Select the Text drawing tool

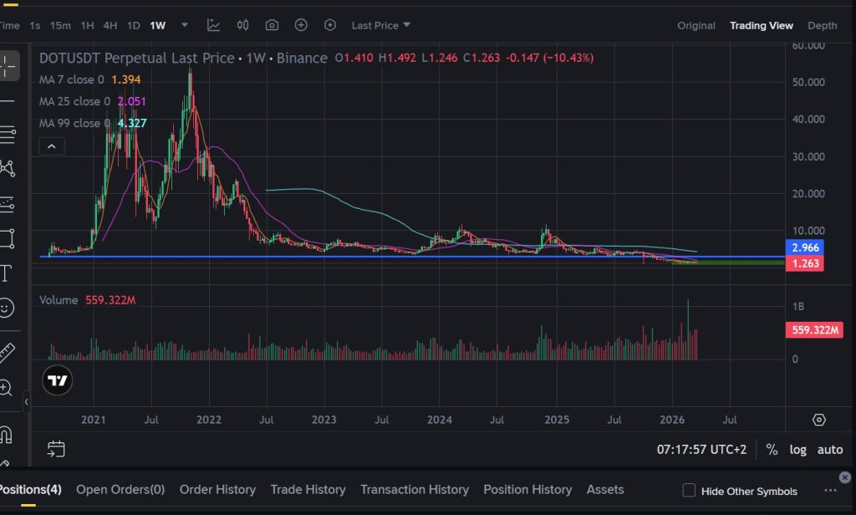(7, 273)
